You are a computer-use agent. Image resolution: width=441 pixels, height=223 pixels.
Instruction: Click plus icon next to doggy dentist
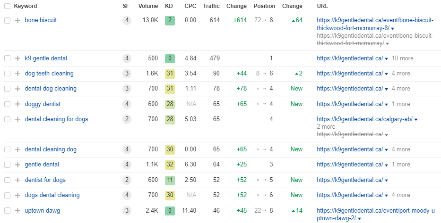pos(17,104)
